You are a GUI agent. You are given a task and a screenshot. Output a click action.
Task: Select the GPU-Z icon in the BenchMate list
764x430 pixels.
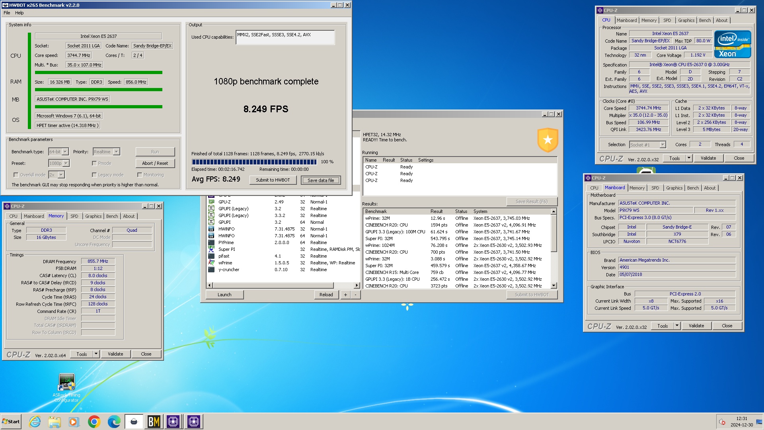click(211, 202)
